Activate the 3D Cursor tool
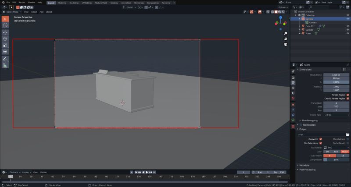 click(x=5, y=25)
